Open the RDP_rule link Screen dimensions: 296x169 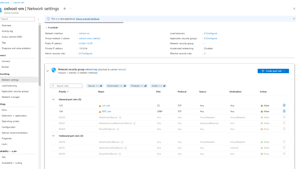(106, 111)
